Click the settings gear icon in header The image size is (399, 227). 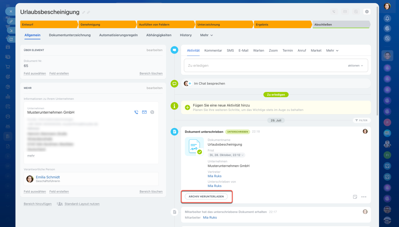(x=367, y=12)
